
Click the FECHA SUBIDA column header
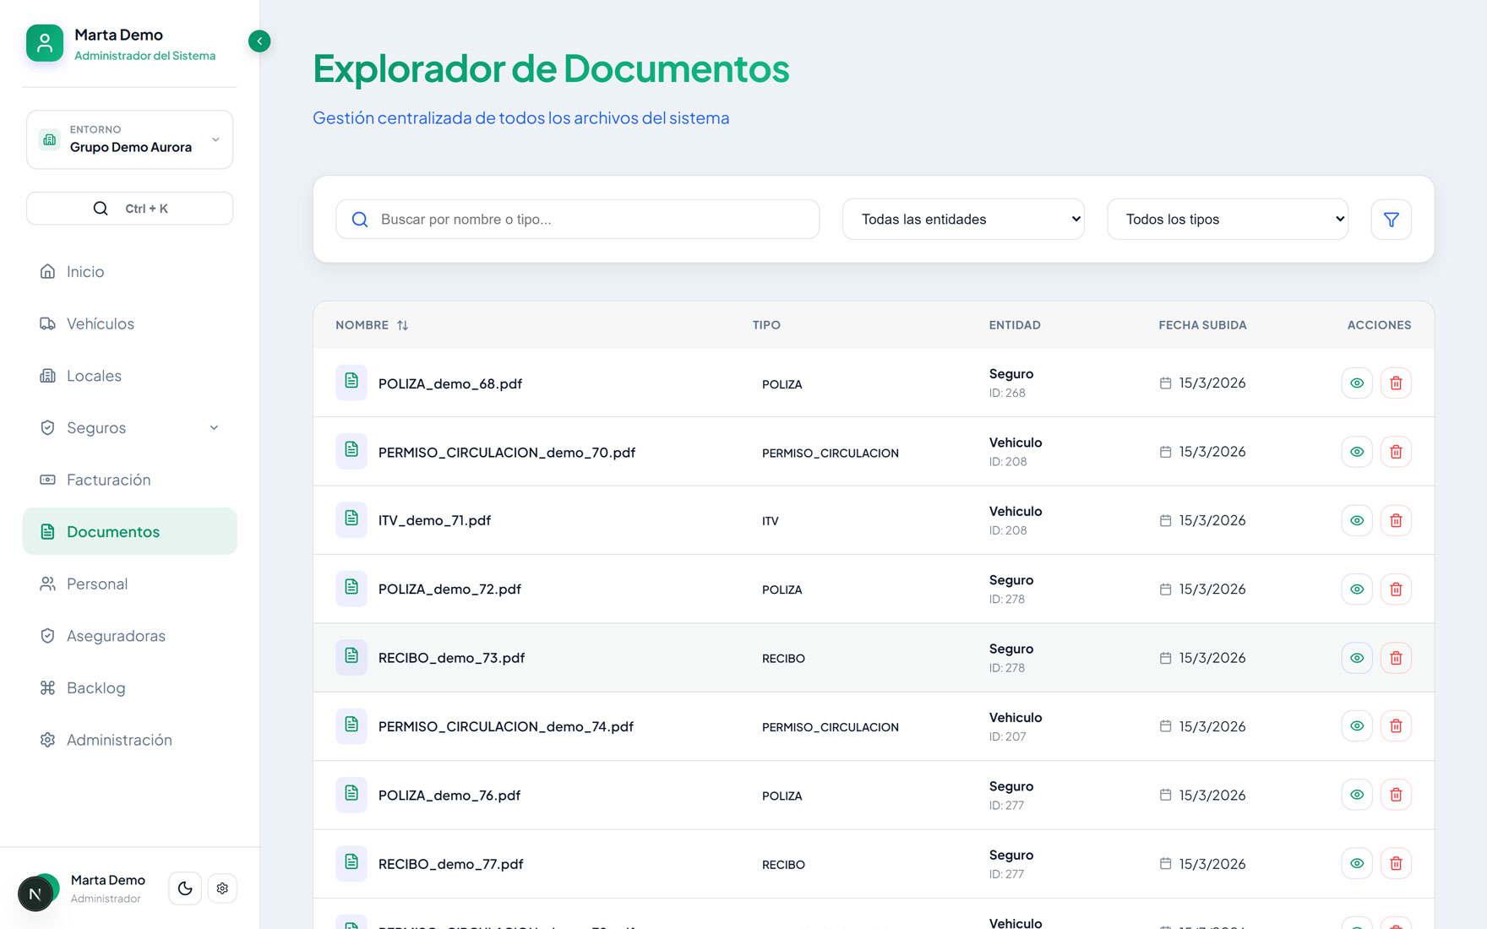pyautogui.click(x=1202, y=325)
